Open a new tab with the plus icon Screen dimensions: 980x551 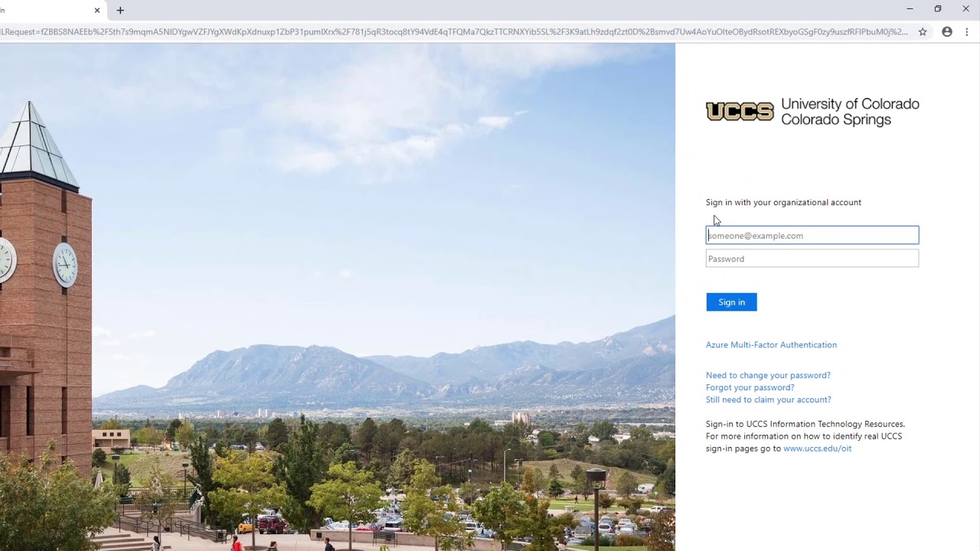point(120,11)
